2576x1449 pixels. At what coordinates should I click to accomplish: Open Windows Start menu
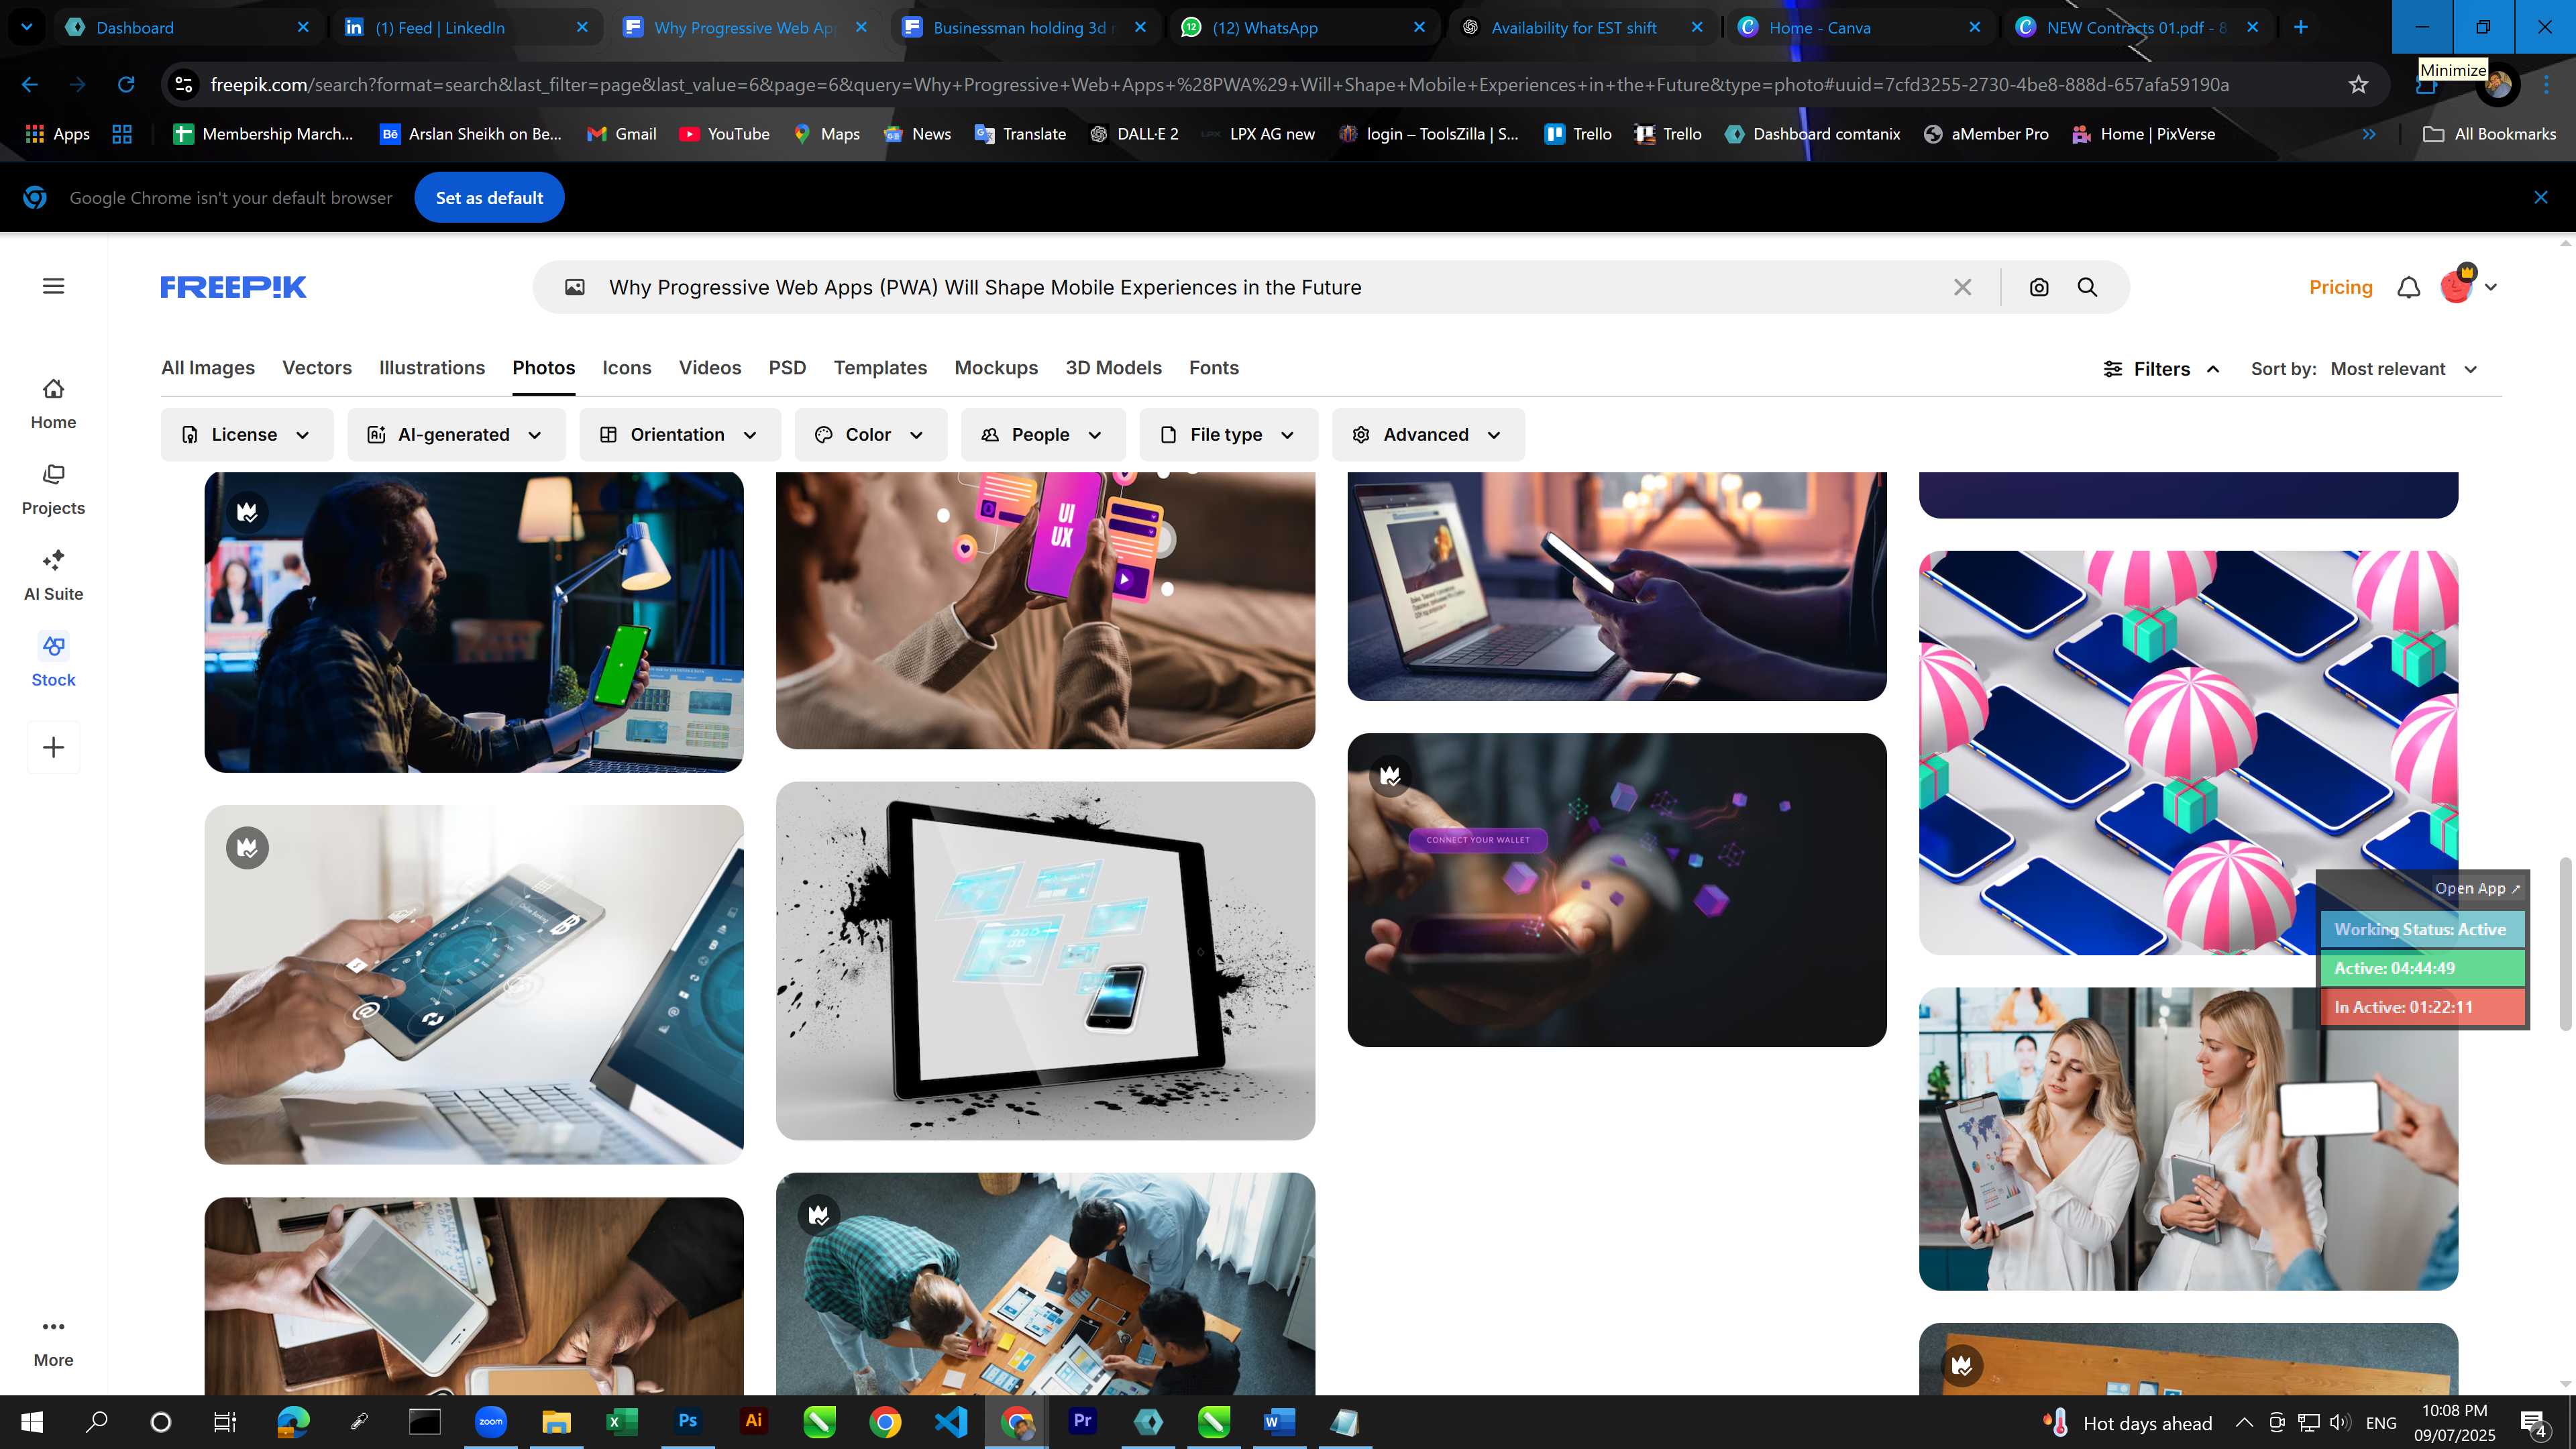click(31, 1421)
